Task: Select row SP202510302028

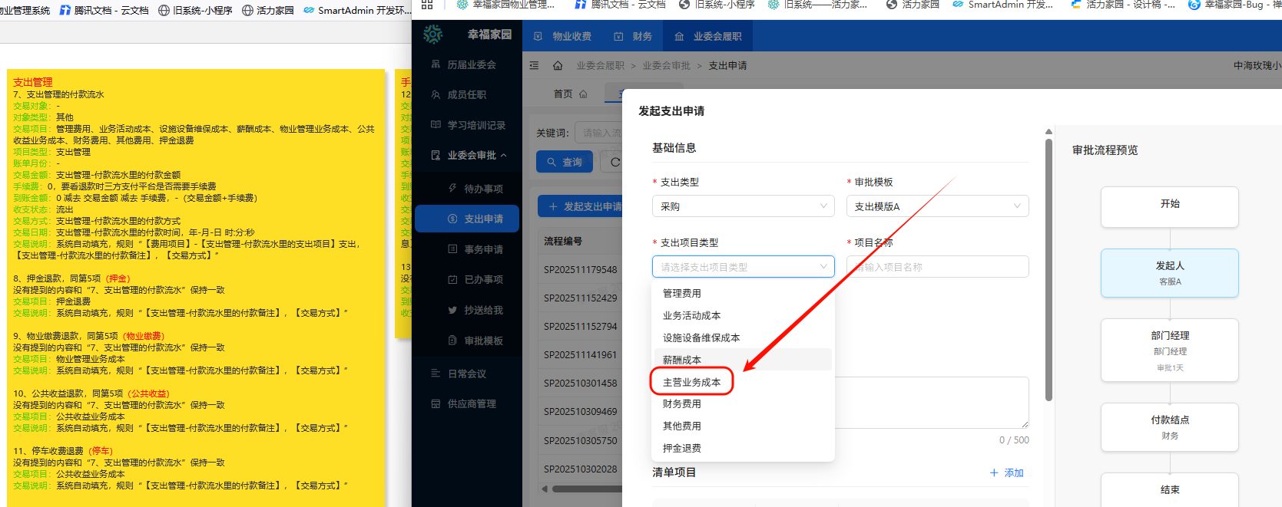Action: coord(580,469)
